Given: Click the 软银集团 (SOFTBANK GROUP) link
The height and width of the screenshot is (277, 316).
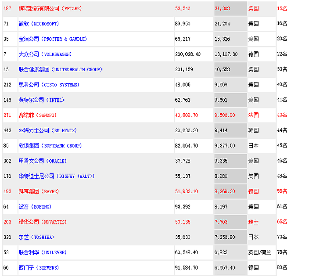Looking at the screenshot, I should 50,146.
